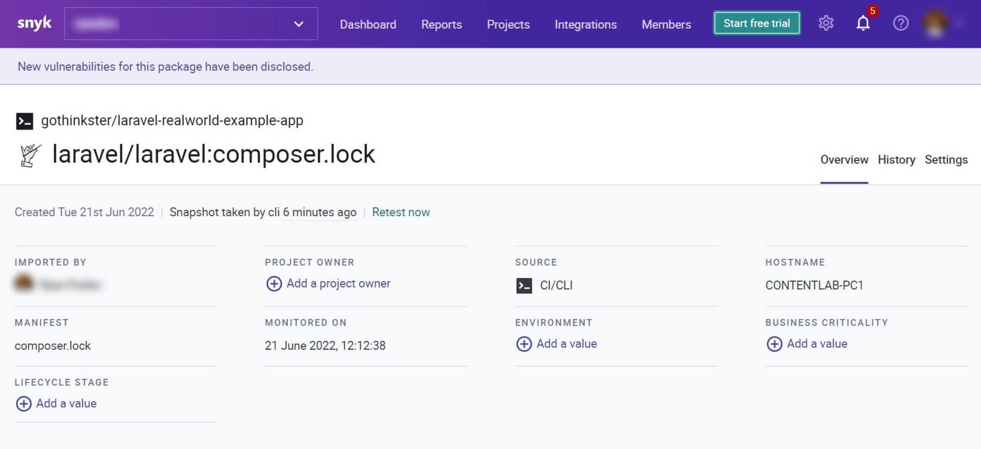This screenshot has width=981, height=449.
Task: Click the CI/CLI source text
Action: click(x=556, y=285)
